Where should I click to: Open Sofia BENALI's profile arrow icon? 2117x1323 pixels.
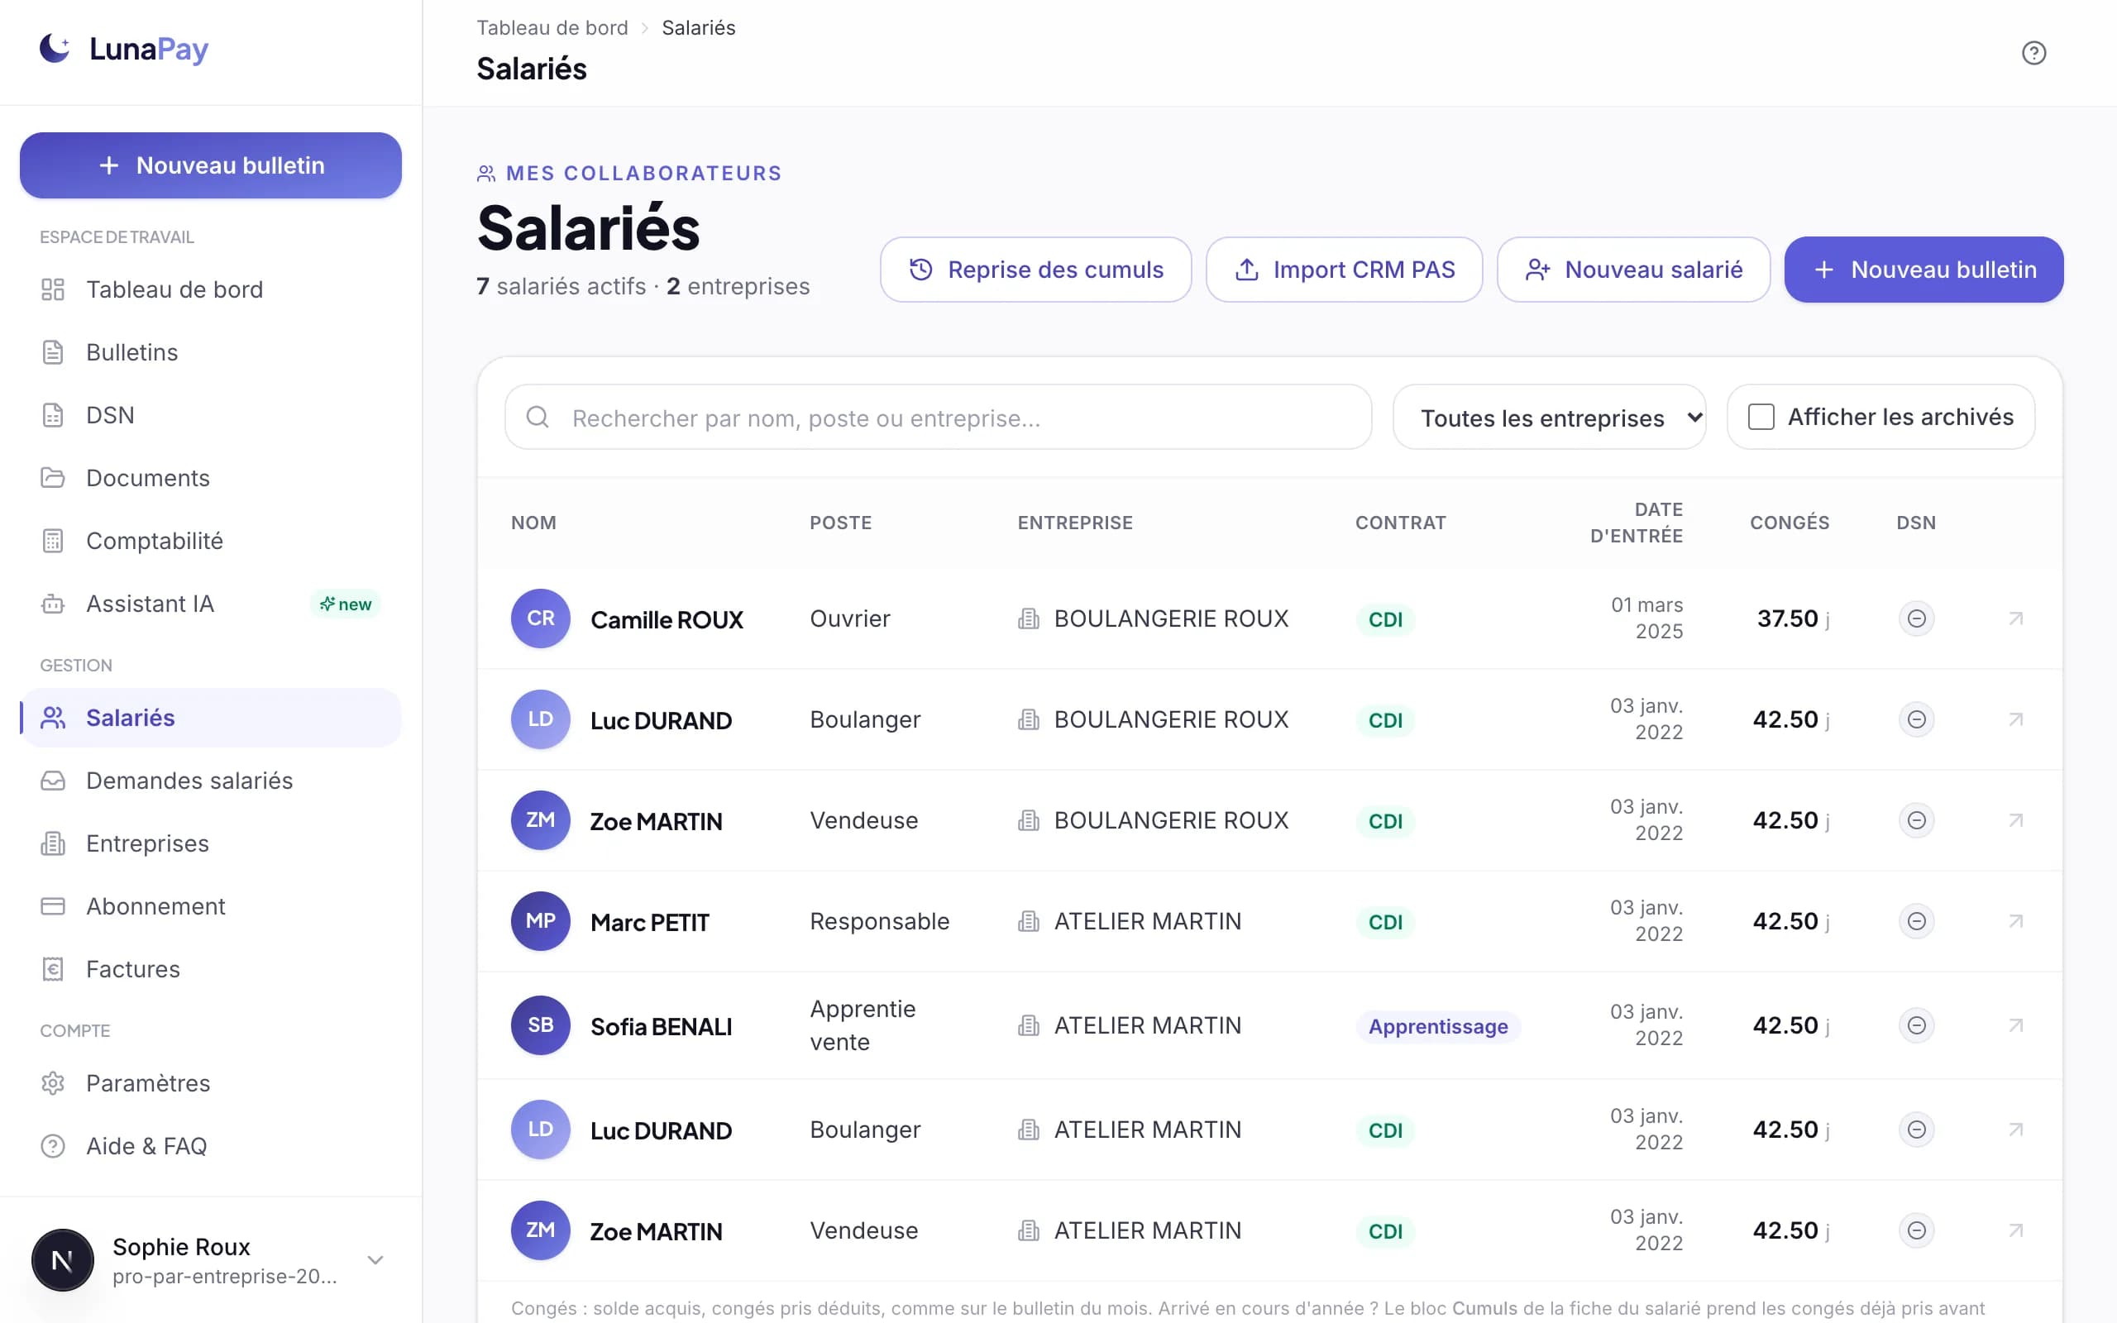point(2015,1025)
